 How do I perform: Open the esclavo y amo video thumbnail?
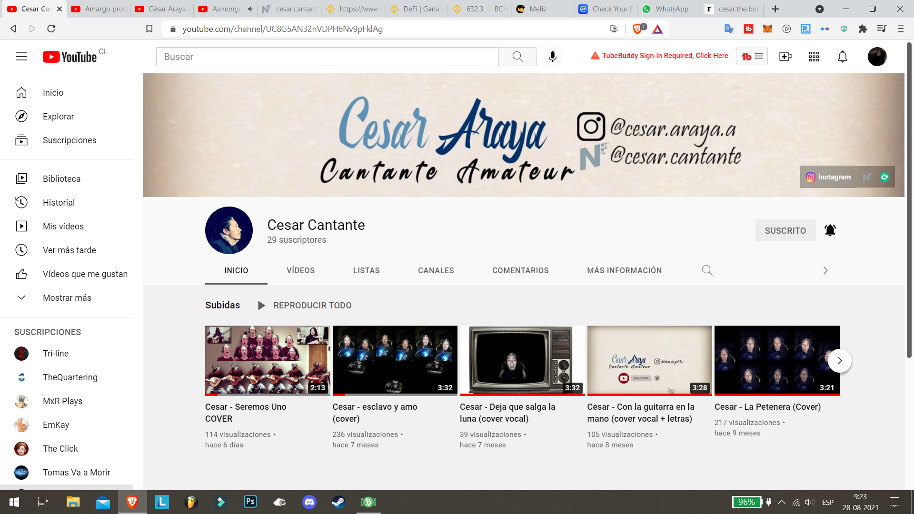click(x=395, y=361)
